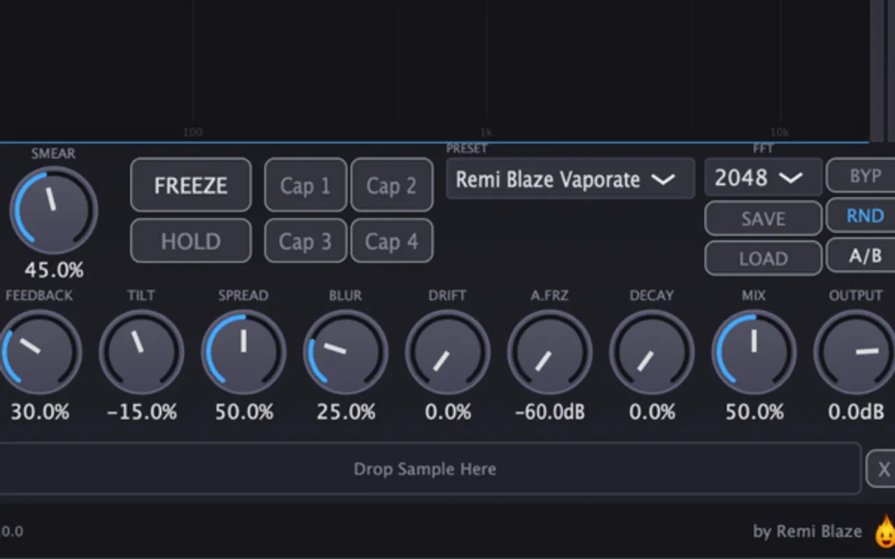Select capture slot Cap 2
895x559 pixels.
392,185
